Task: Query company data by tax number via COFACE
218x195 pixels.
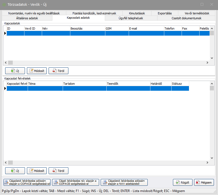Action: pyautogui.click(x=27, y=182)
